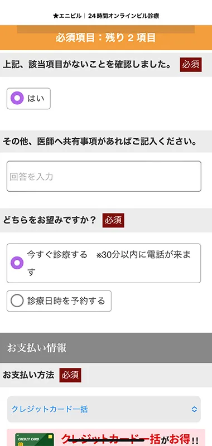Click the その他、医師へ共有事項 question heading

(x=100, y=142)
